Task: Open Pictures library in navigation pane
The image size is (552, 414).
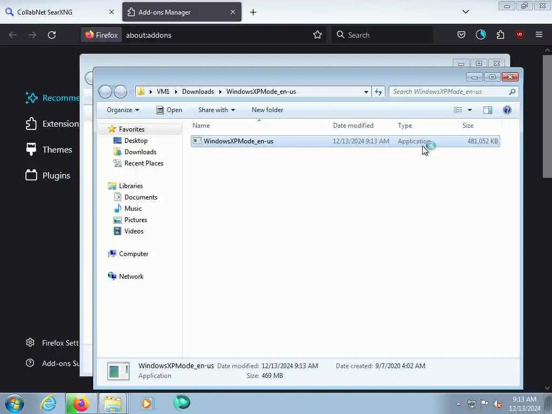Action: click(130, 220)
